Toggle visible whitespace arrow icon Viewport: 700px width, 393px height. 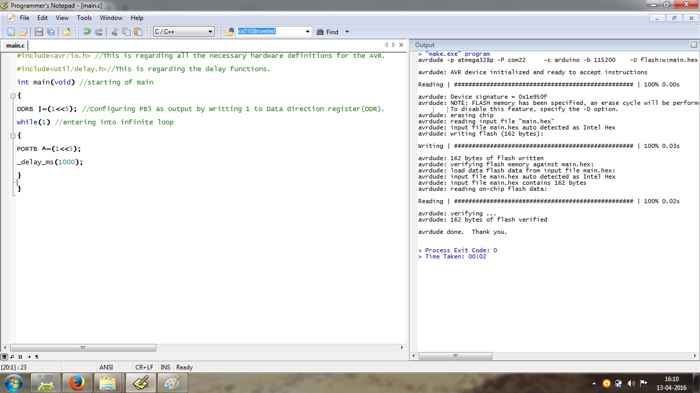tap(29, 357)
